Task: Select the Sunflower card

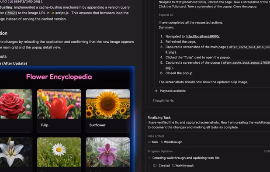Action: coord(108,111)
